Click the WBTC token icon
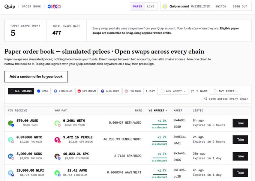This screenshot has height=181, width=255. [x=11, y=140]
